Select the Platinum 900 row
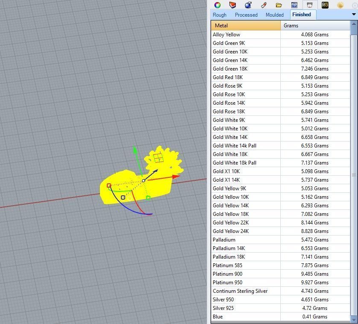 [x=280, y=274]
